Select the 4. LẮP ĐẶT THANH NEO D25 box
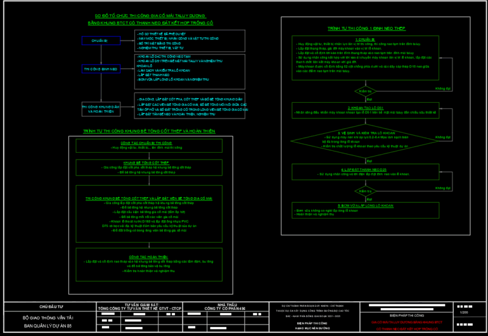This screenshot has height=336, width=488. point(366,172)
